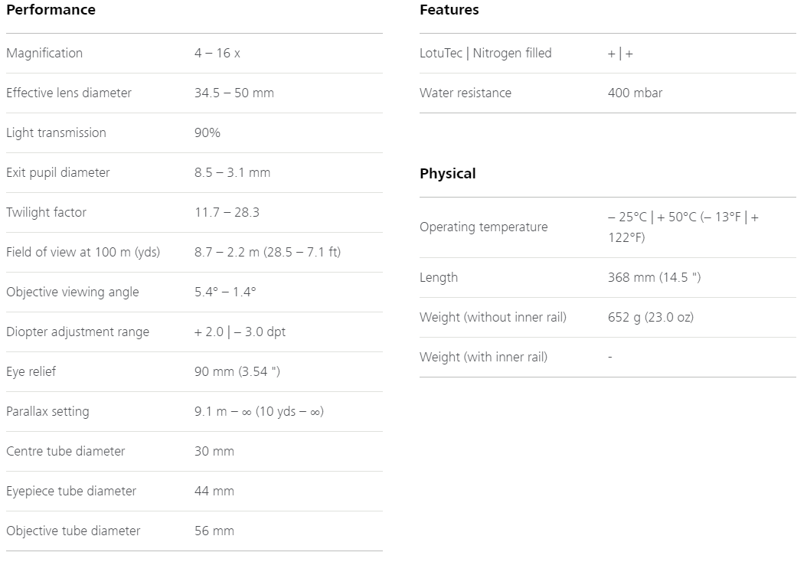Select the Diopter adjustment range label
Screen dimensions: 807x562
pyautogui.click(x=78, y=332)
